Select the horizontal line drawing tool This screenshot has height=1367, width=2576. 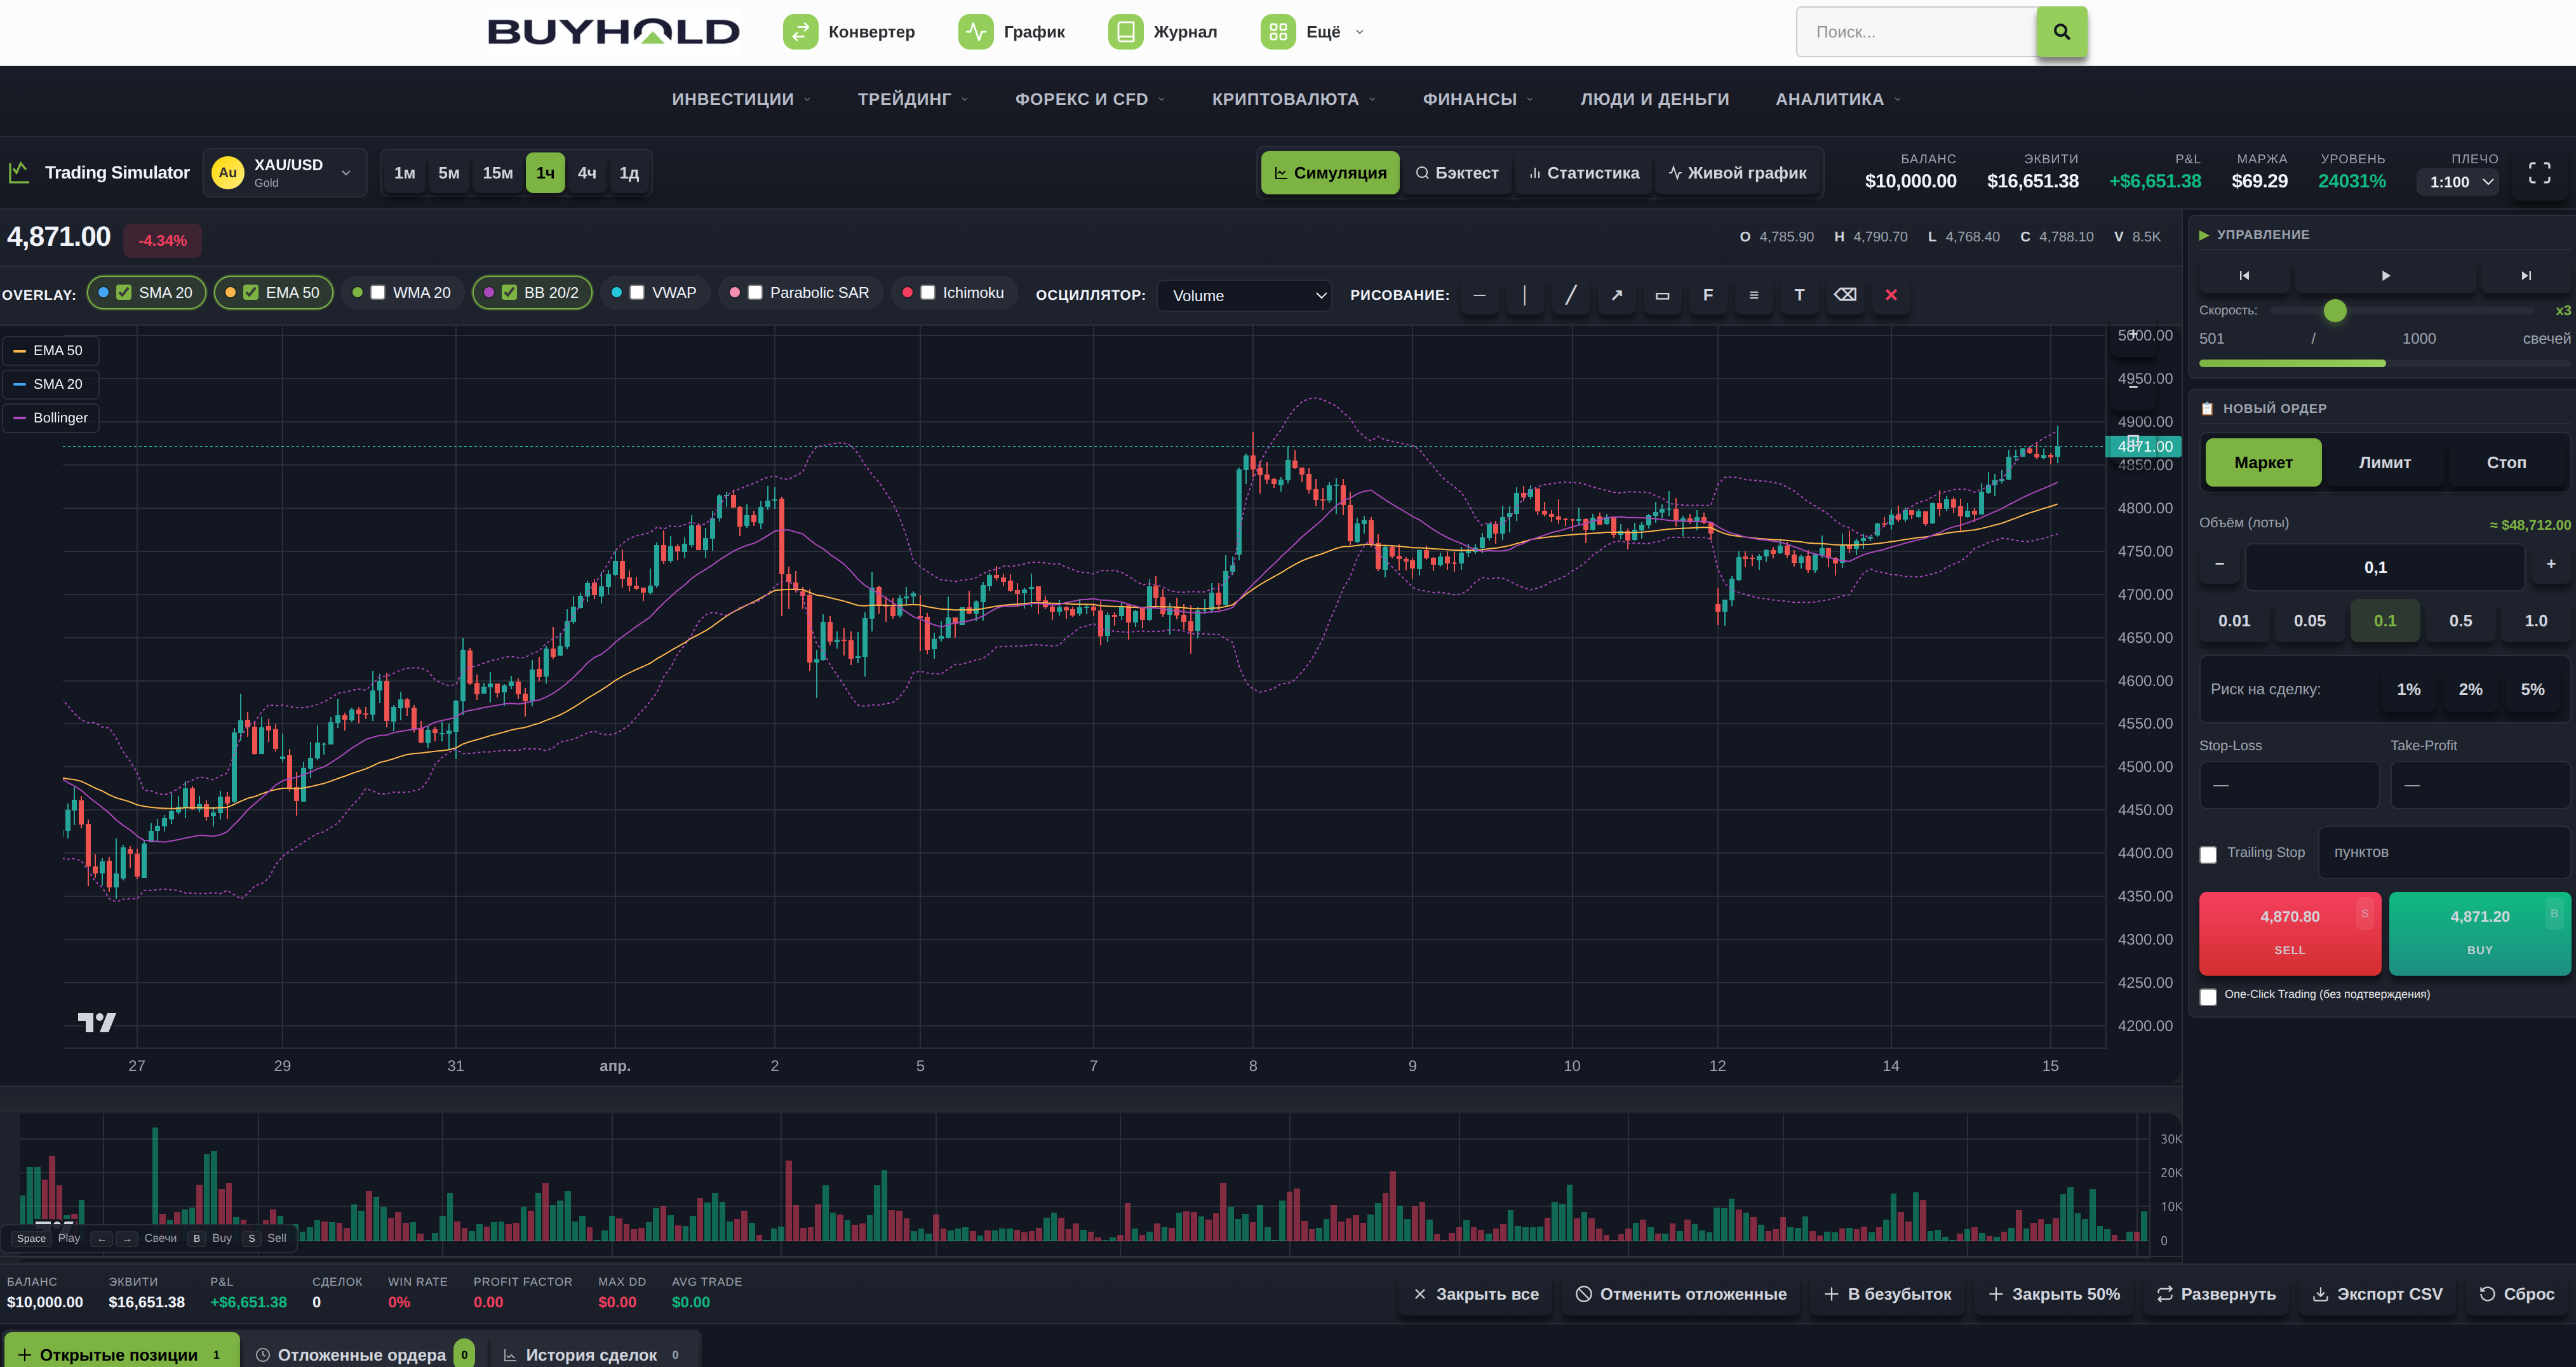click(x=1479, y=295)
